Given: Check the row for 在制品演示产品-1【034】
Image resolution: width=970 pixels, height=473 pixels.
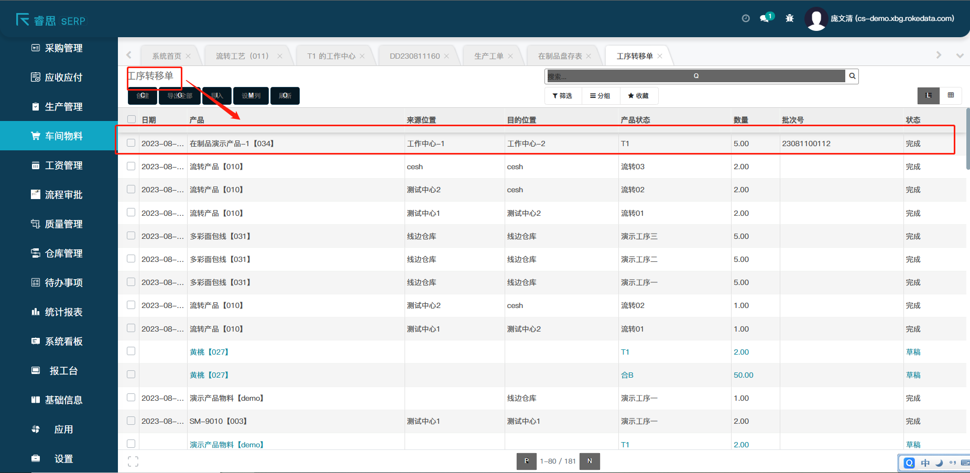Looking at the screenshot, I should (131, 143).
